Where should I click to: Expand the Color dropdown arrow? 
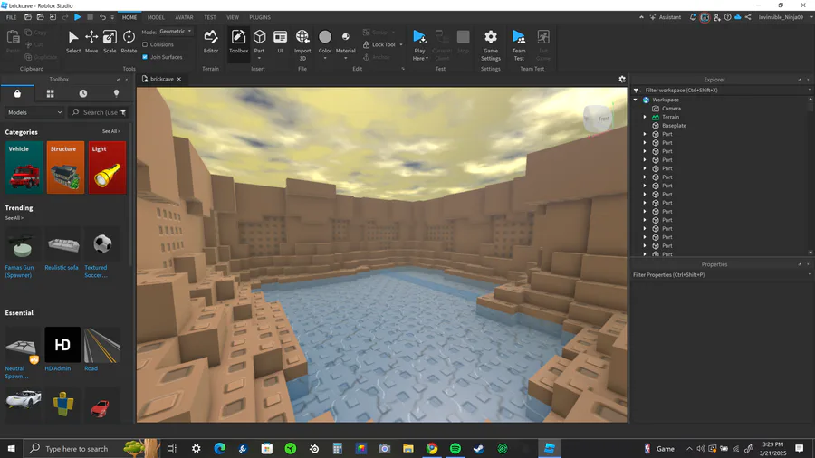(x=325, y=58)
